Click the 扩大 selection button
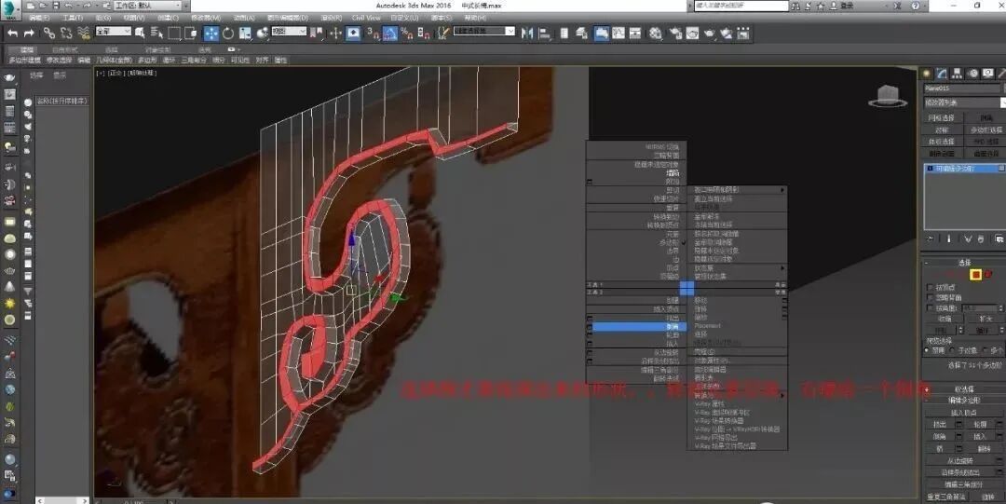 click(x=986, y=320)
